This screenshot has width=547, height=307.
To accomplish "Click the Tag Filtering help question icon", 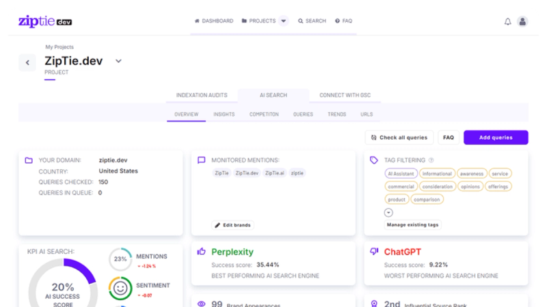I will (431, 160).
